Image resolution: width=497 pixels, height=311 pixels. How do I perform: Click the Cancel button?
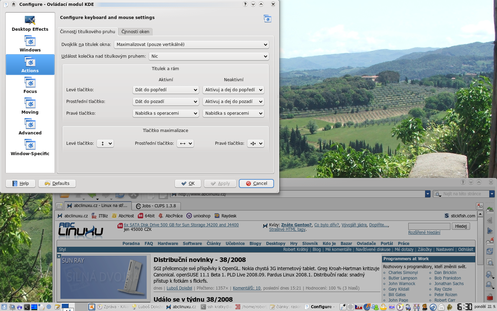click(256, 183)
